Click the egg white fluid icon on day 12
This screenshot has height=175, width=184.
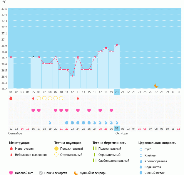(x=72, y=122)
